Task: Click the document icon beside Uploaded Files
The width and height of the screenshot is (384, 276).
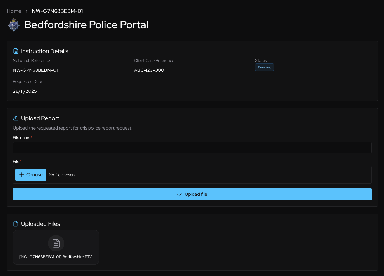Action: (16, 223)
